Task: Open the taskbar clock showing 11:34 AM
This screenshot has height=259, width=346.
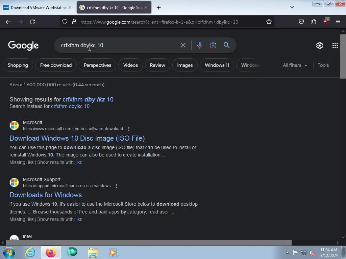Action: (x=329, y=253)
